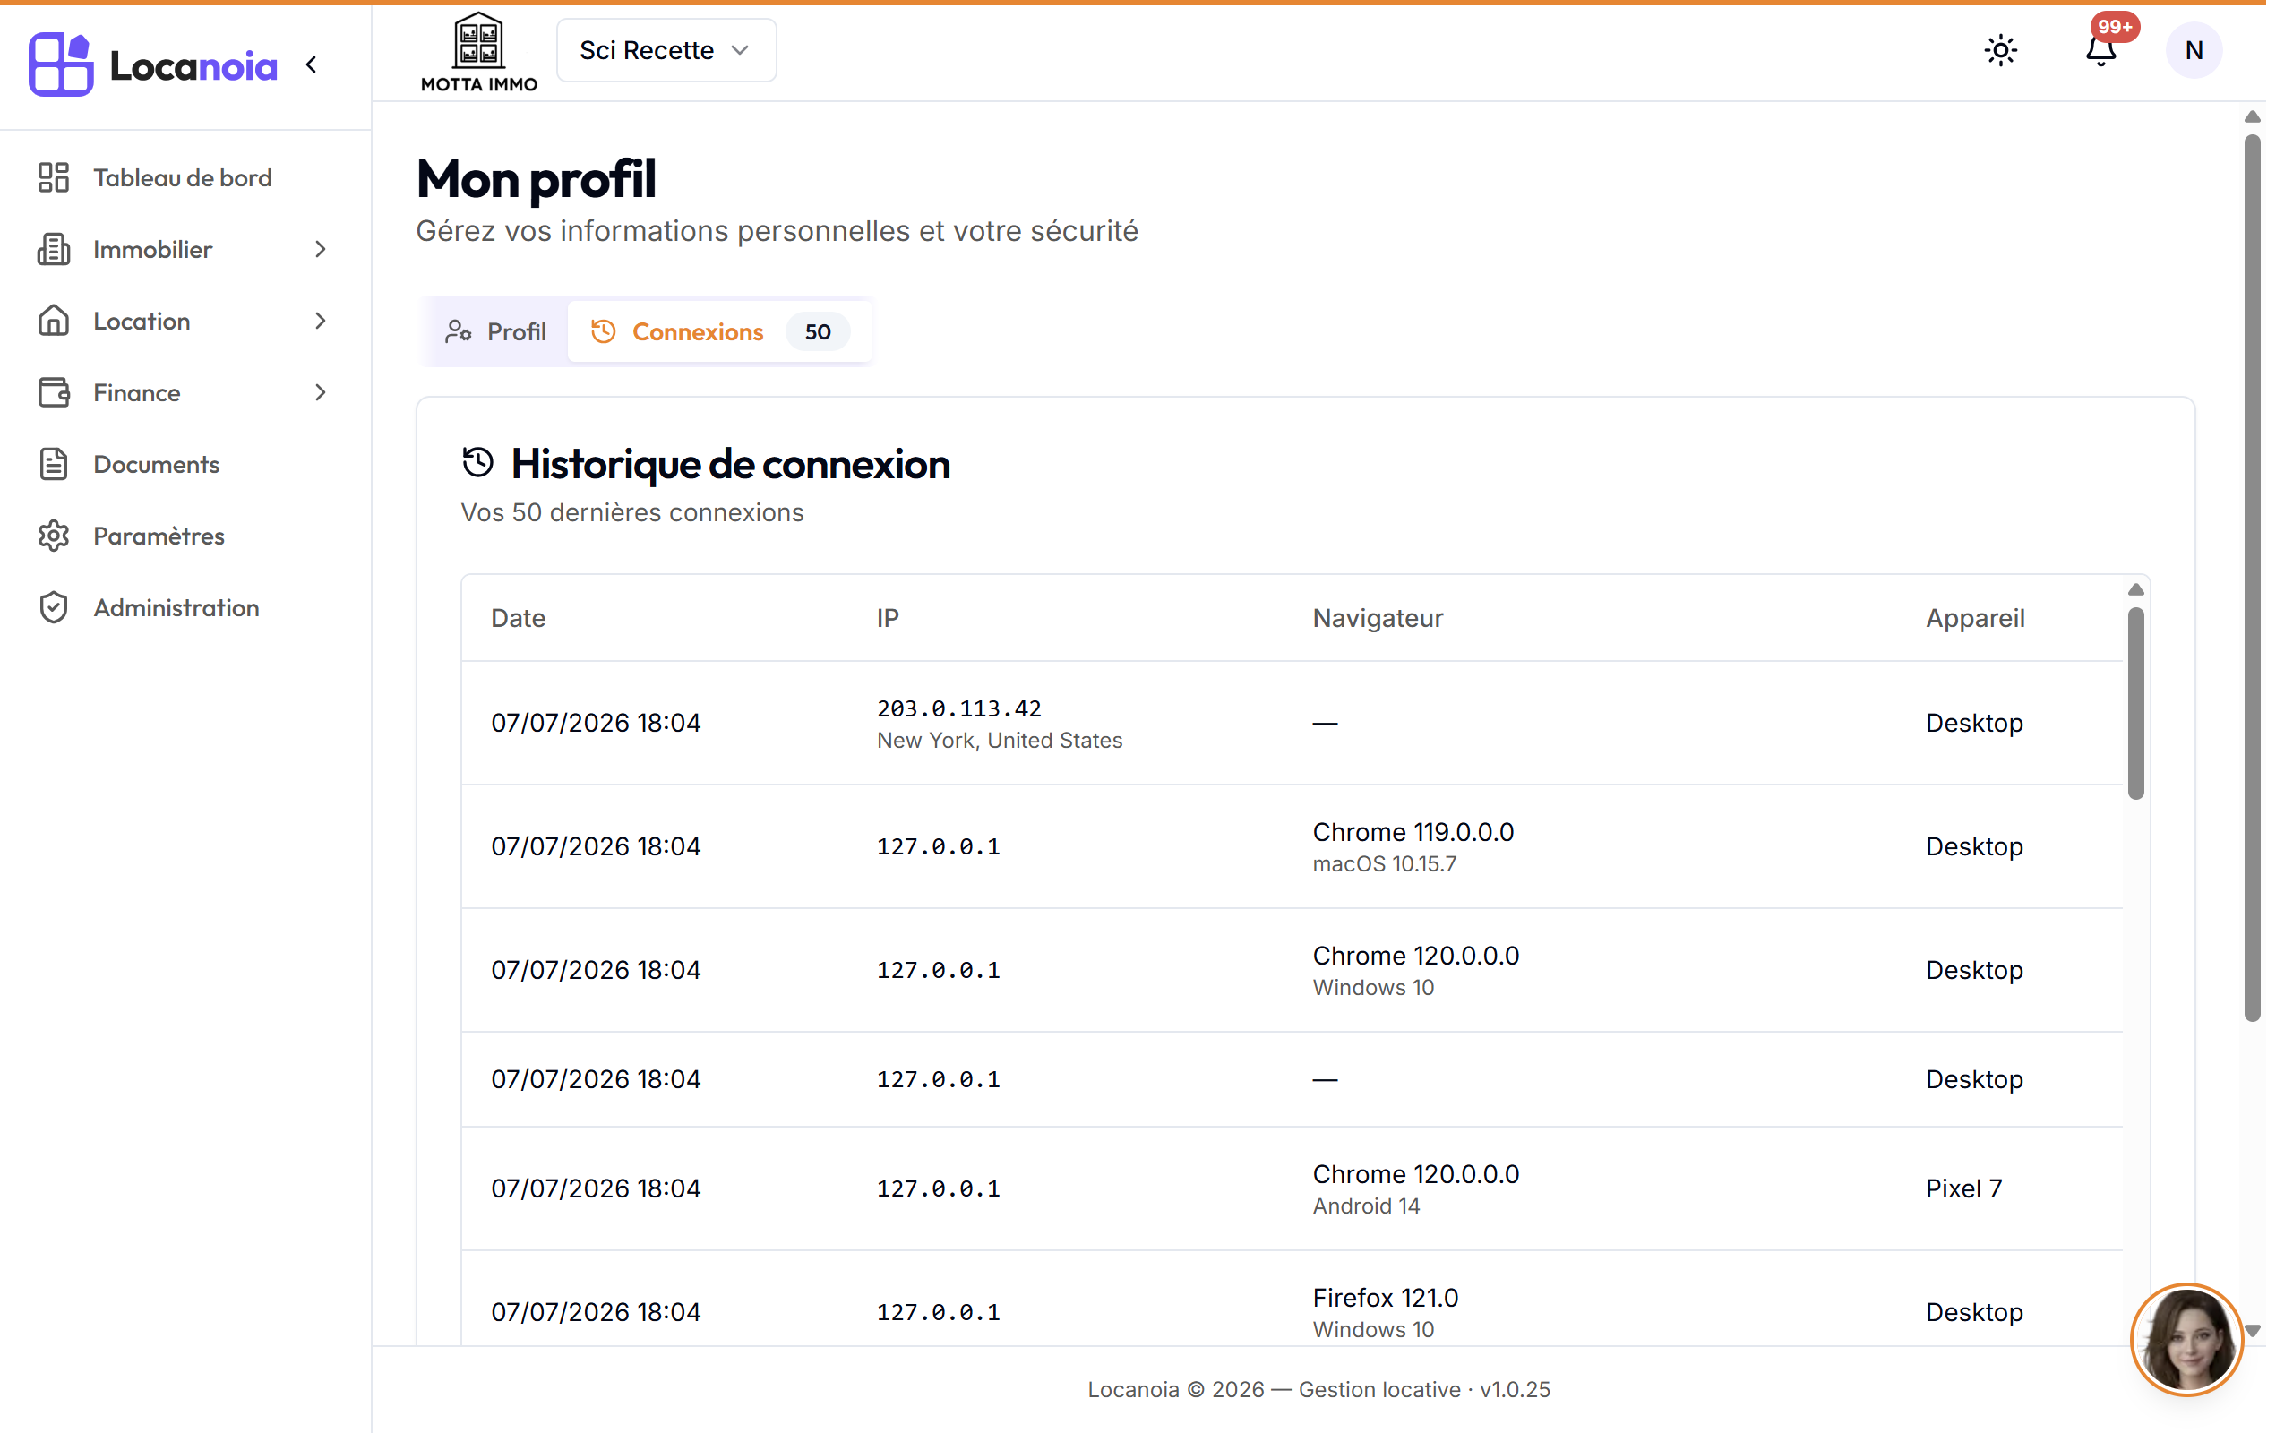The width and height of the screenshot is (2293, 1433).
Task: Click the IP column header
Action: coord(887,618)
